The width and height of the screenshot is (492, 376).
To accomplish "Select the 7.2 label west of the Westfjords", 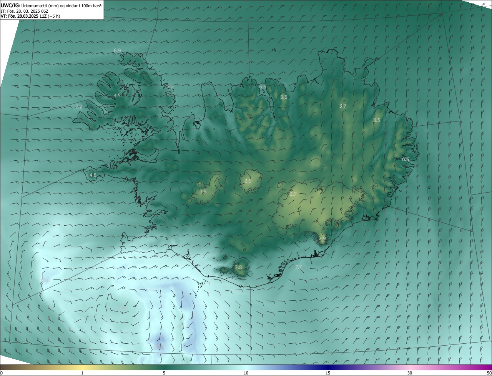I will (x=79, y=106).
